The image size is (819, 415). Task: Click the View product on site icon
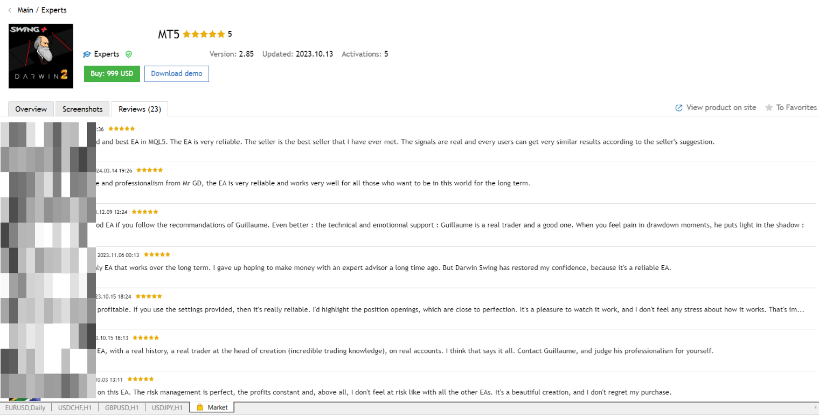tap(679, 108)
